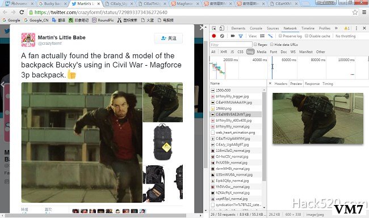Switch to the Sources panel
The height and width of the screenshot is (218, 369).
pos(272,28)
